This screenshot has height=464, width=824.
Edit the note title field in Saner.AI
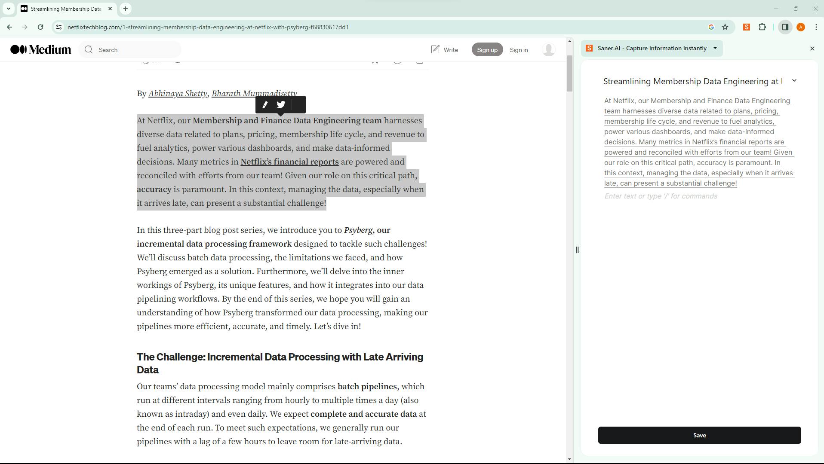(x=693, y=81)
